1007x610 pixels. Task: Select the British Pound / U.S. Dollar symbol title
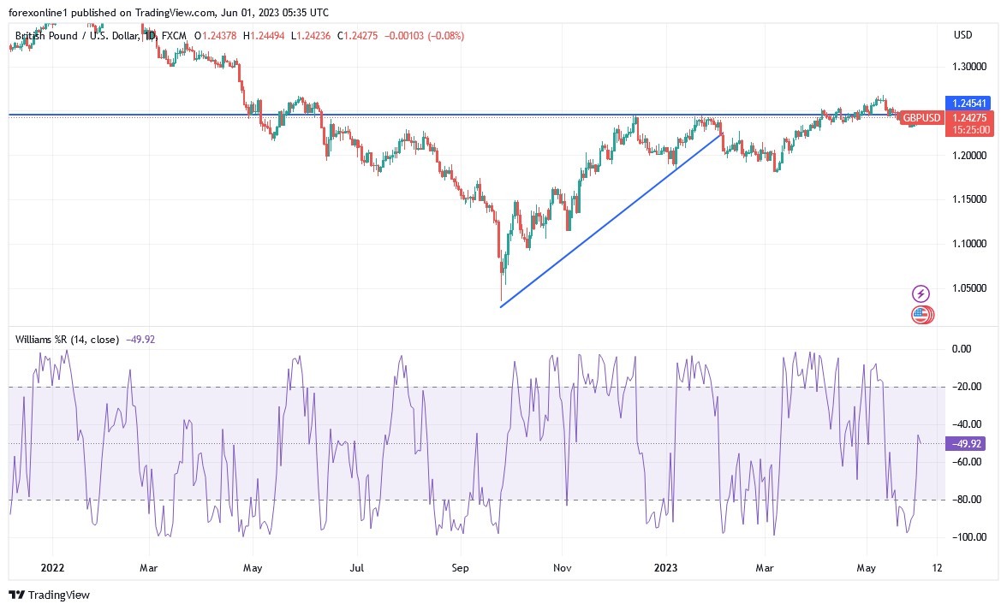(76, 36)
